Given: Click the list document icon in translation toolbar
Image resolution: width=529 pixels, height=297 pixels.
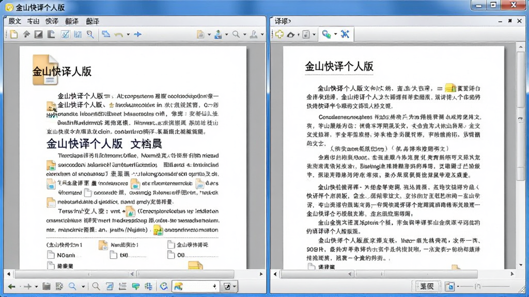Looking at the screenshot, I should pos(306,35).
